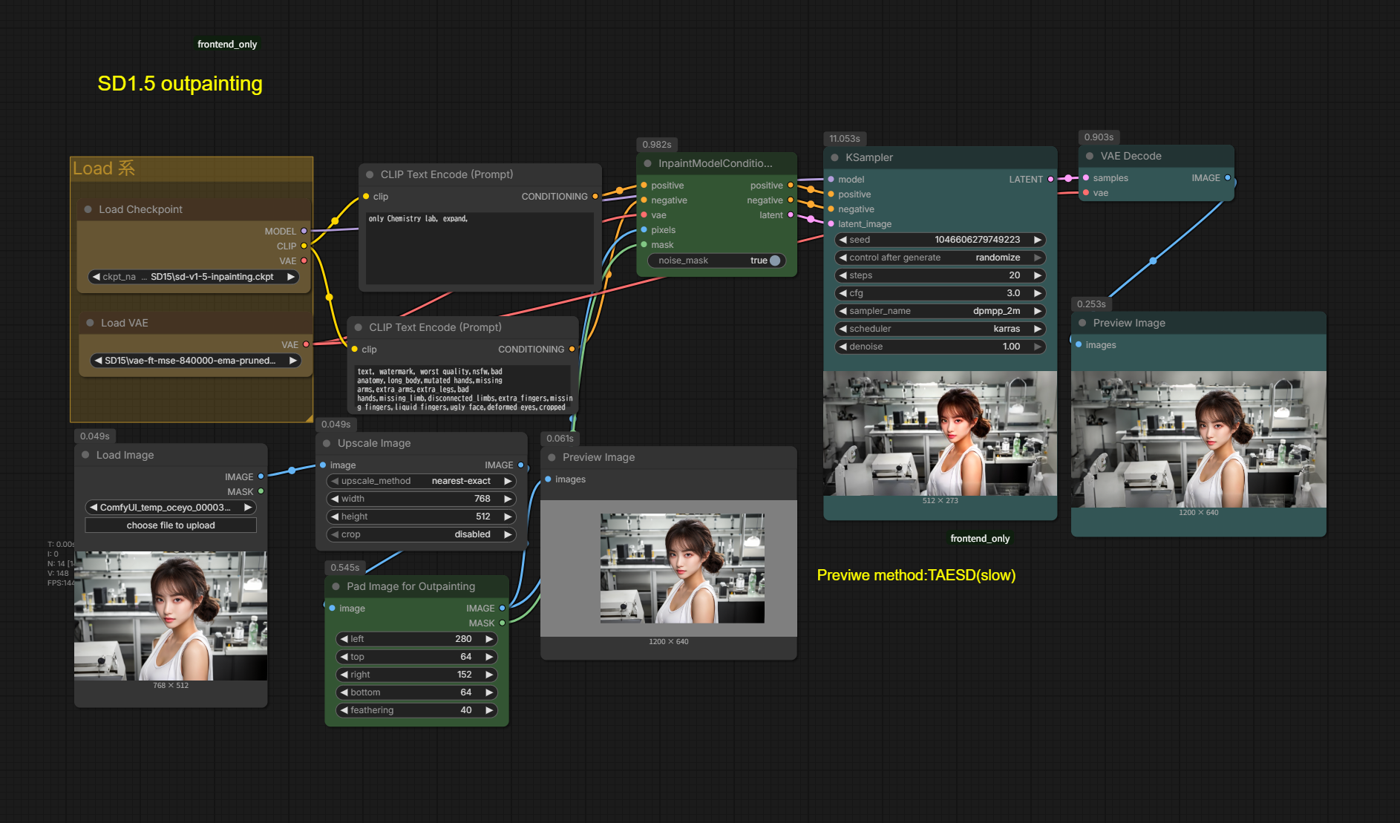Decrease steps value with left arrow
This screenshot has height=823, width=1400.
843,275
